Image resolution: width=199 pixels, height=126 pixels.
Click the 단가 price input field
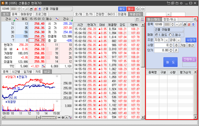[x=162, y=50]
